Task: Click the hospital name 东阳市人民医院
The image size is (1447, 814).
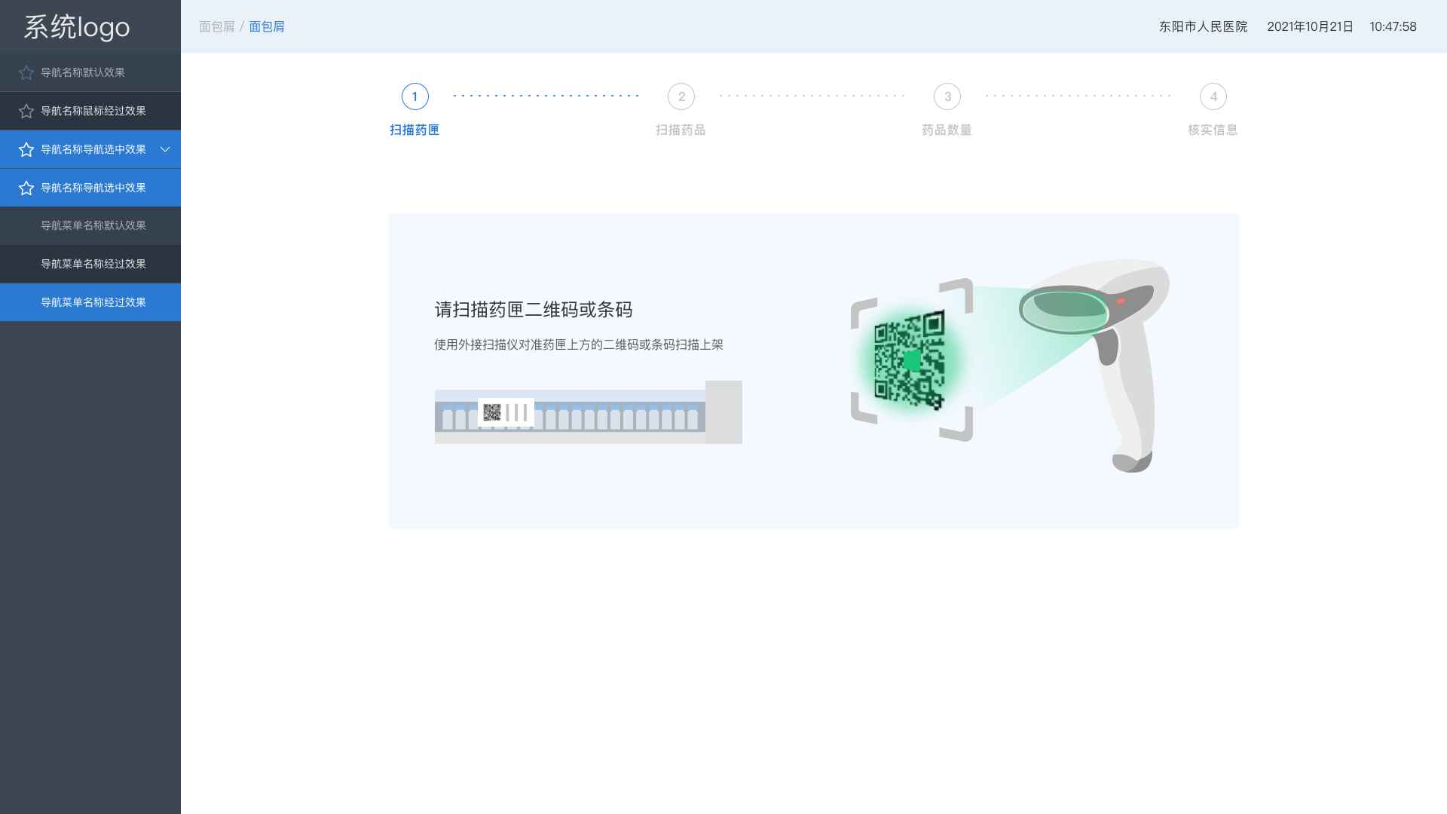Action: click(1203, 26)
